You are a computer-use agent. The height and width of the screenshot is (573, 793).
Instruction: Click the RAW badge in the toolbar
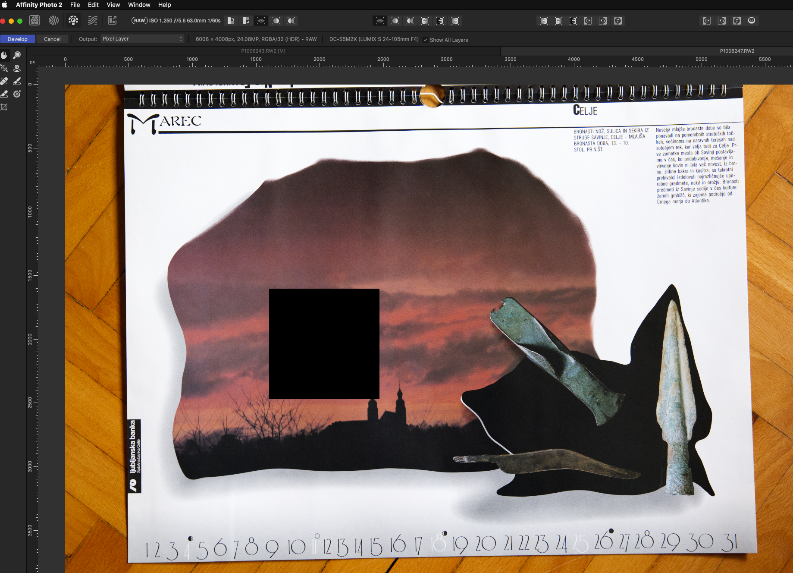tap(140, 21)
